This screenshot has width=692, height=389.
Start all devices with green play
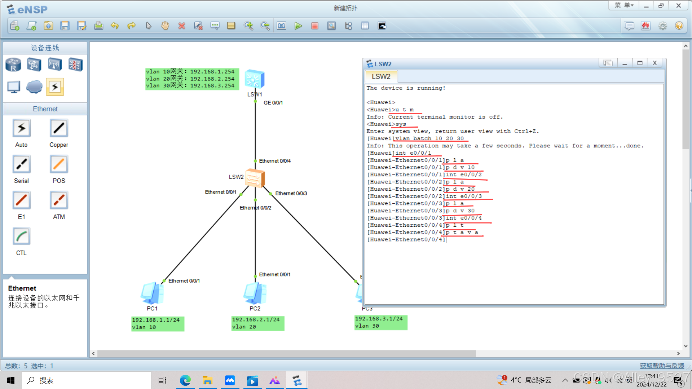pos(298,26)
